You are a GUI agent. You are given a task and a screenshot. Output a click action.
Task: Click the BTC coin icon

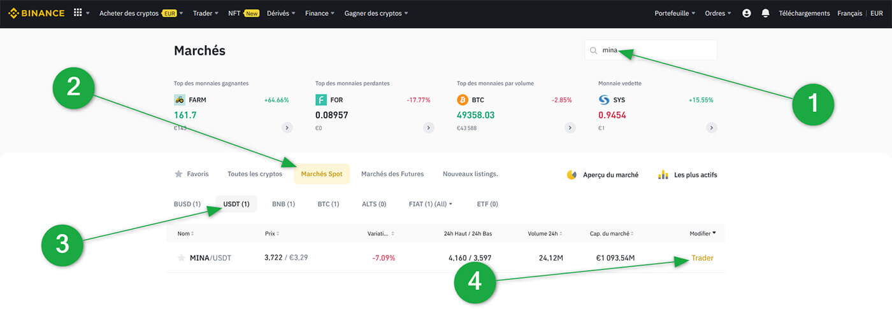pyautogui.click(x=463, y=100)
